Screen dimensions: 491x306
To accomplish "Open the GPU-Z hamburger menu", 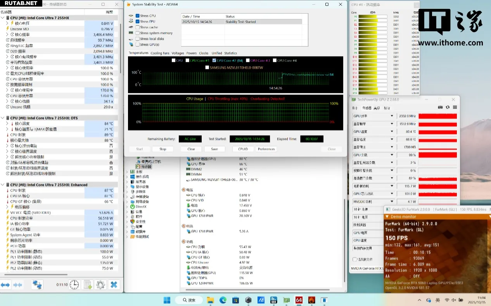I will pos(455,107).
